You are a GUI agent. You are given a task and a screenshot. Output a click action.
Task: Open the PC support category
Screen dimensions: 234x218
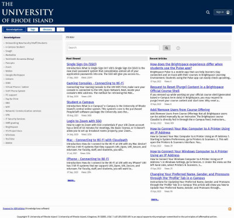[x=11, y=95]
